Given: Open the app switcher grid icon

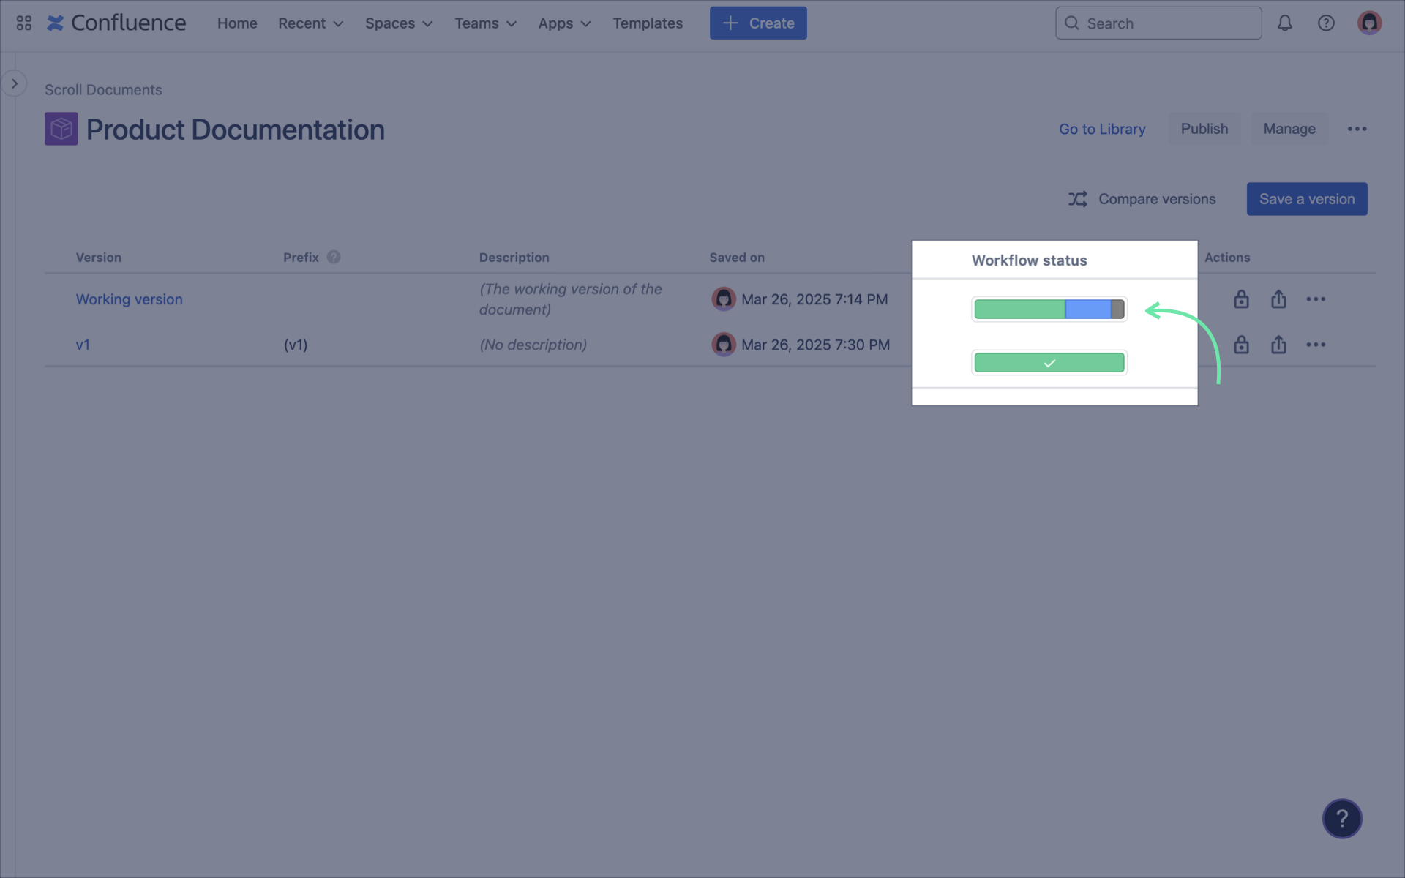Looking at the screenshot, I should point(23,23).
